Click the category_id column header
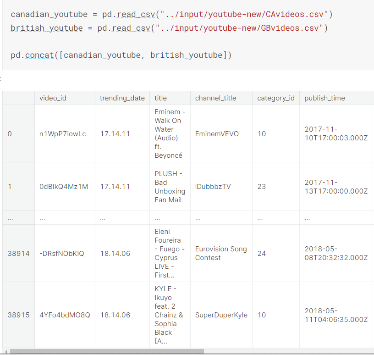This screenshot has width=374, height=355. pyautogui.click(x=275, y=98)
